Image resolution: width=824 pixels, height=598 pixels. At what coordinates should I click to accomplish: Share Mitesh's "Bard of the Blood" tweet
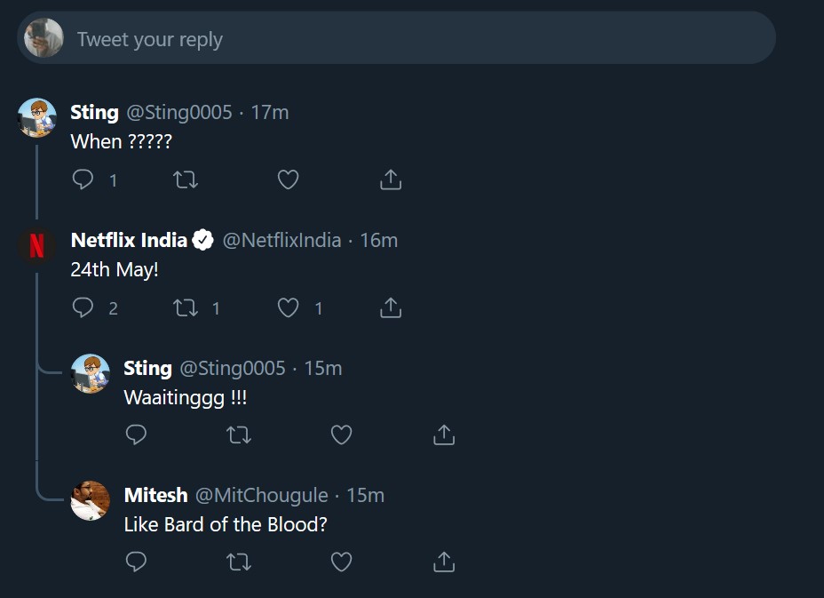444,562
